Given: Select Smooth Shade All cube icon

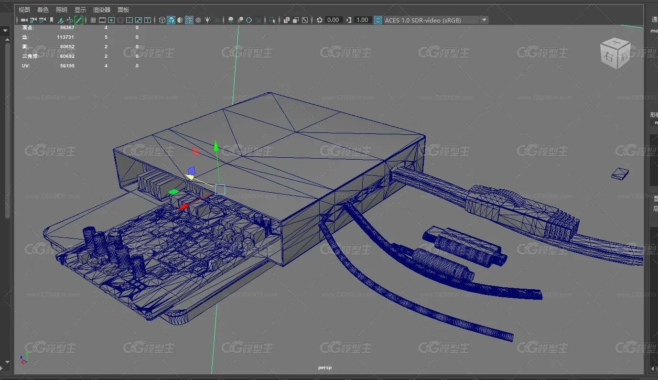Looking at the screenshot, I should [171, 20].
